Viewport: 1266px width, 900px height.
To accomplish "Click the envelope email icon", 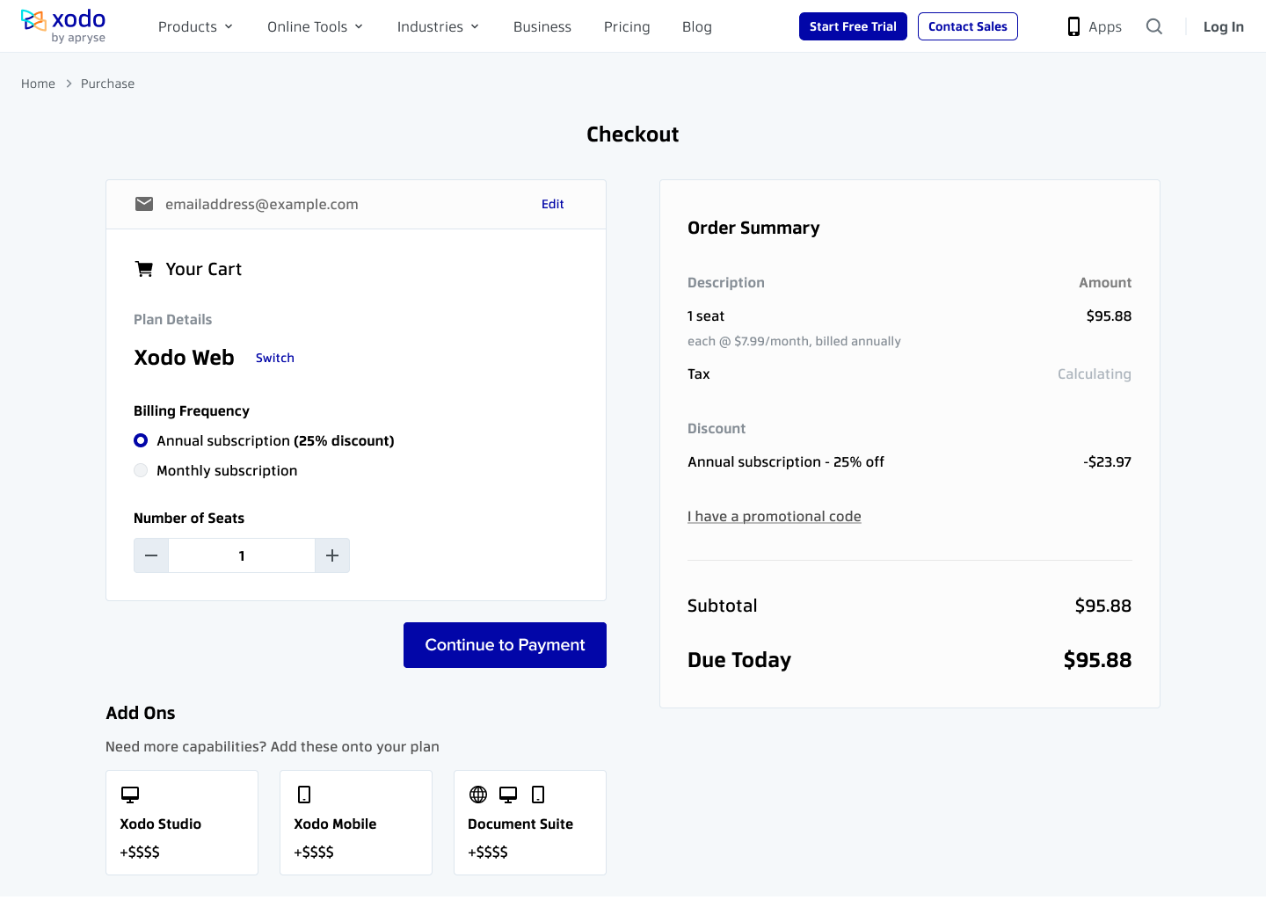I will pos(144,204).
